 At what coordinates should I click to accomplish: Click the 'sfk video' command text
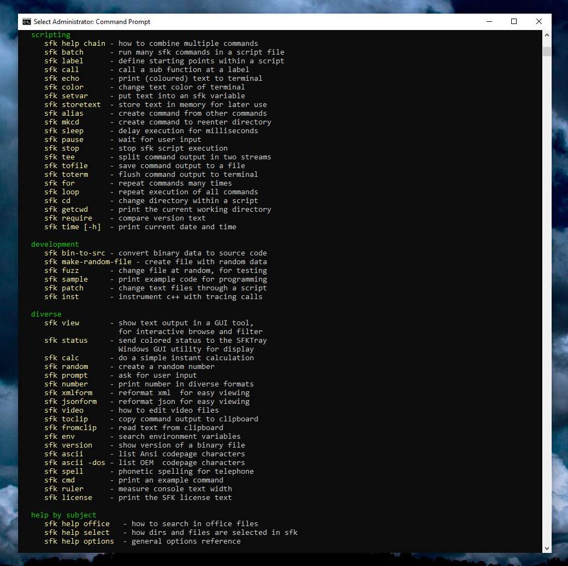[64, 410]
